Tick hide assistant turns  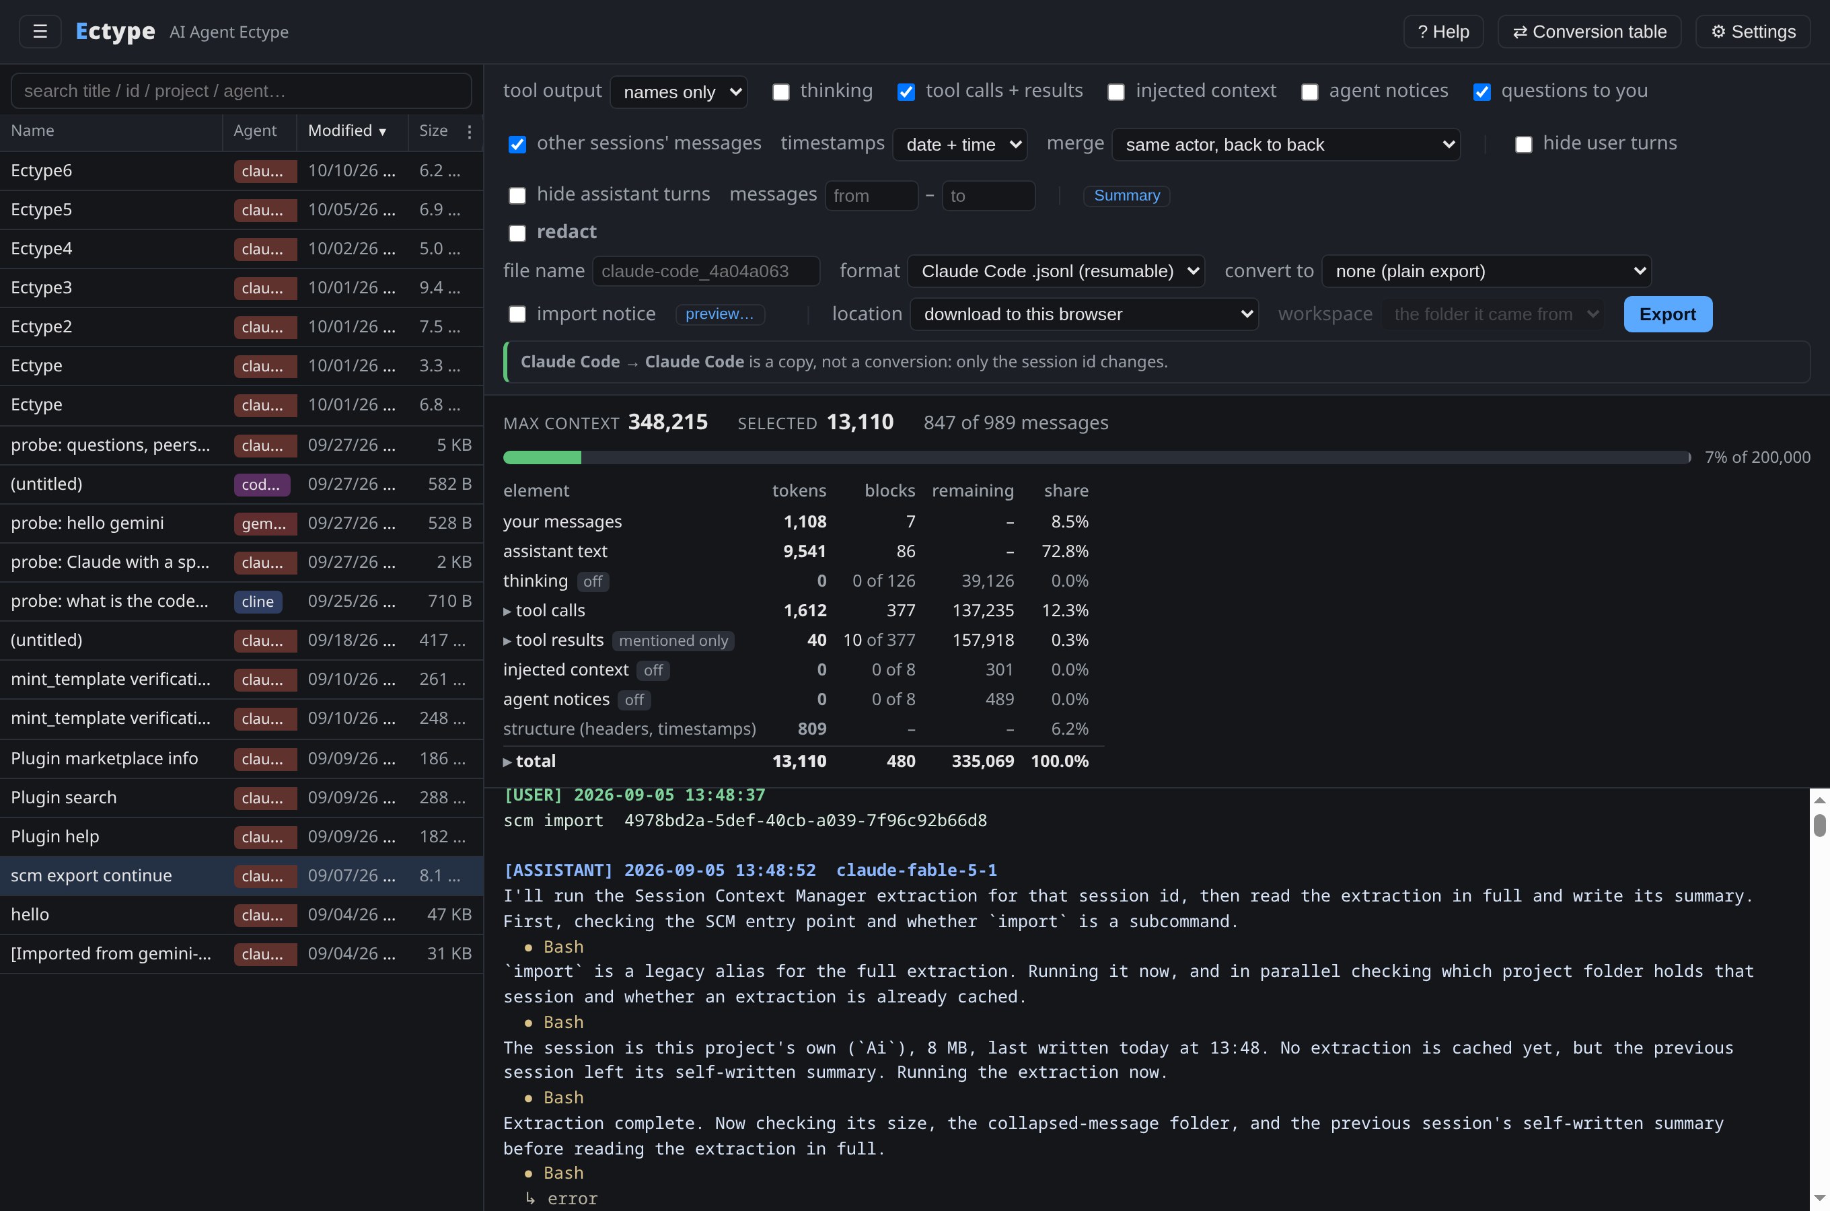point(517,195)
